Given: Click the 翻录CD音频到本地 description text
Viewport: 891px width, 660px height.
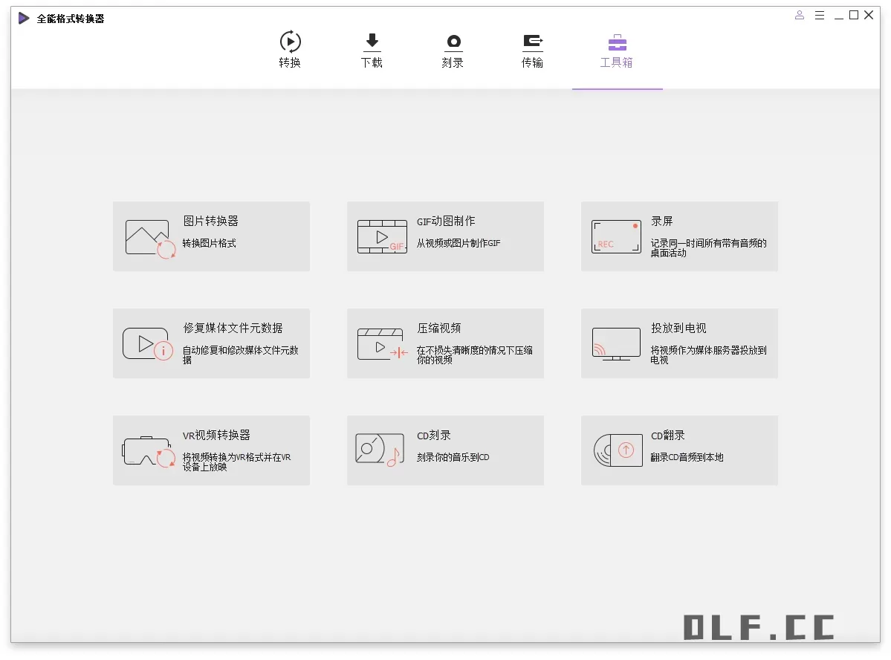Looking at the screenshot, I should (687, 458).
